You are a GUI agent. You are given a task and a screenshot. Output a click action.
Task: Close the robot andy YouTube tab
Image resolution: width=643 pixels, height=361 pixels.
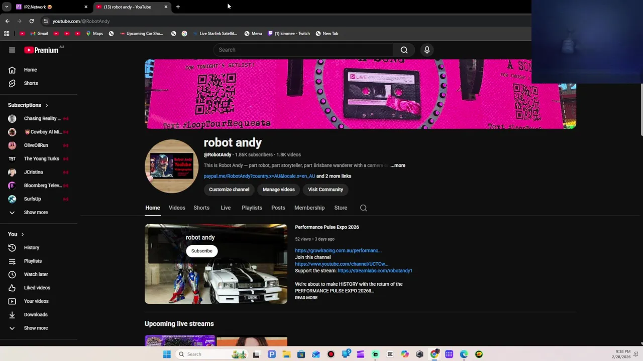coord(166,7)
